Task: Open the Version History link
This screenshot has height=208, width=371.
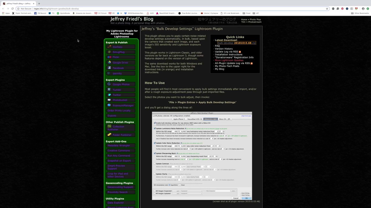Action: [224, 49]
